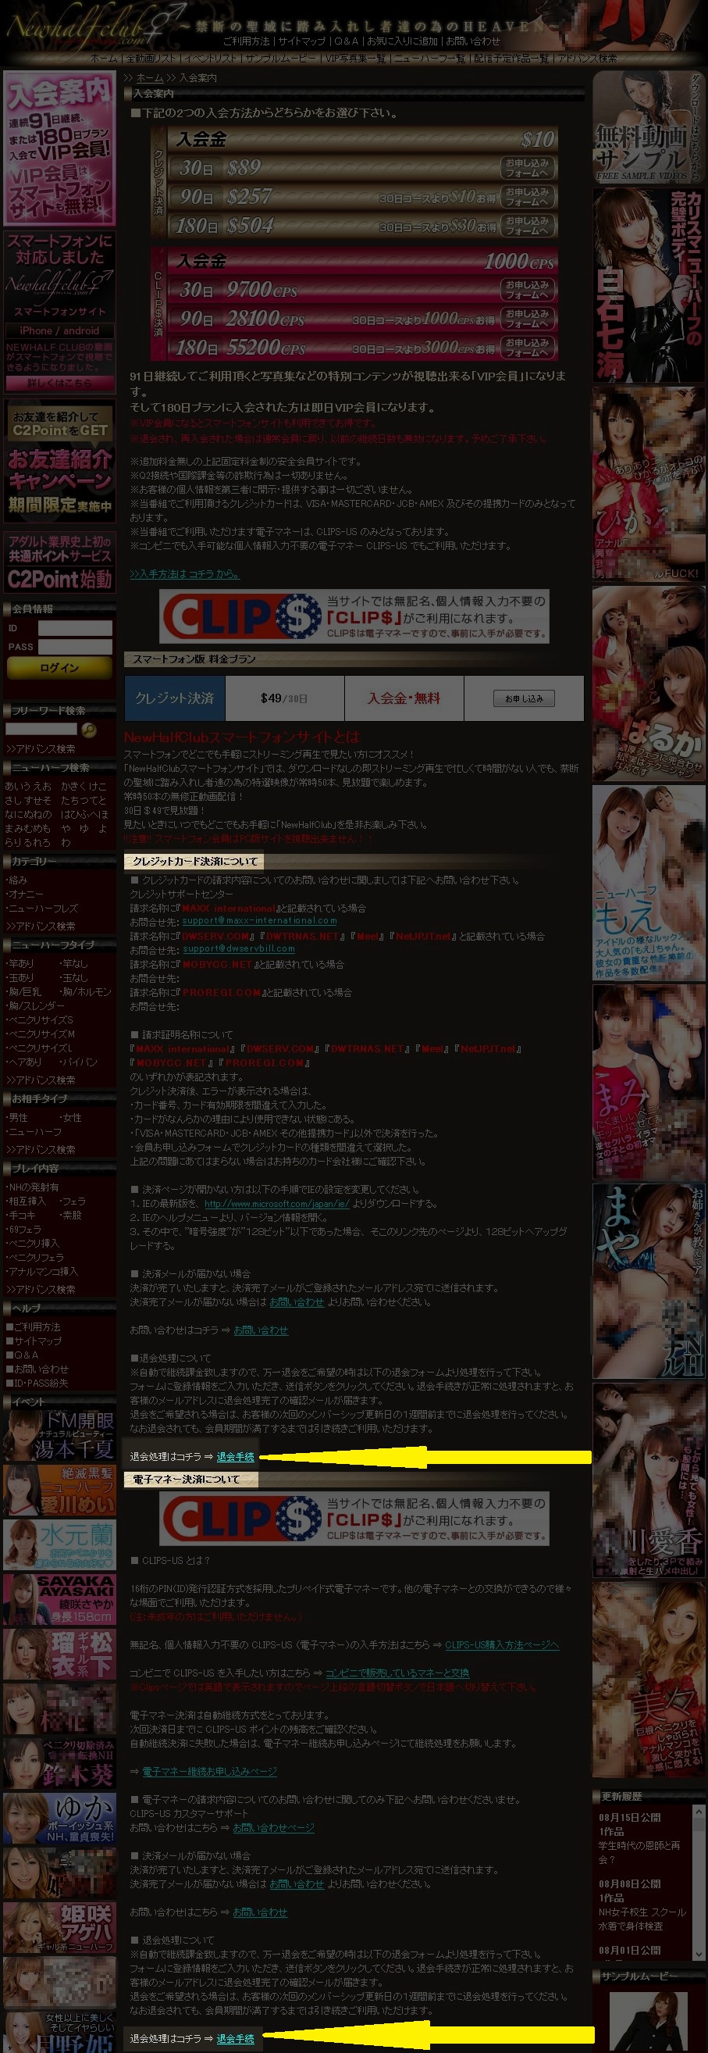Click the ログイン button
The image size is (708, 2053).
point(59,668)
